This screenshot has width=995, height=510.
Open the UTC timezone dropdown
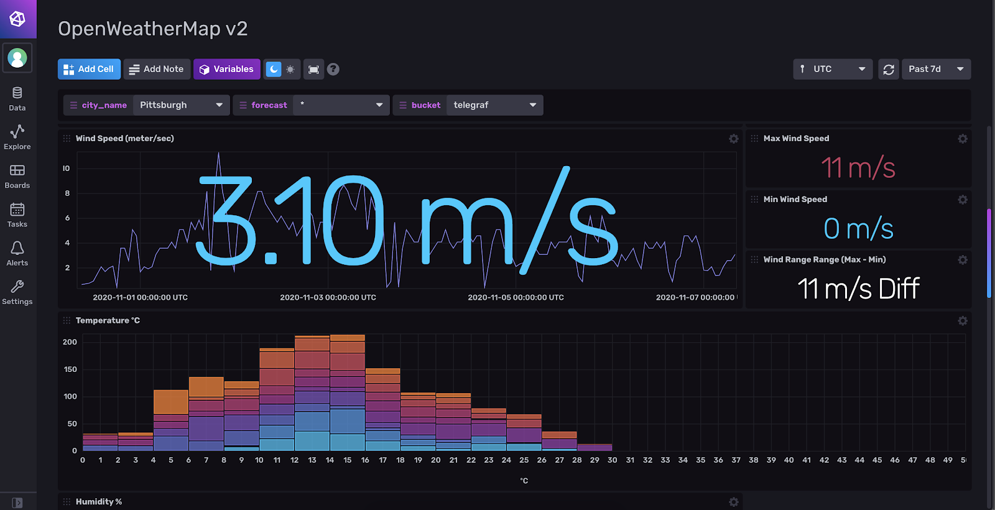pos(833,69)
